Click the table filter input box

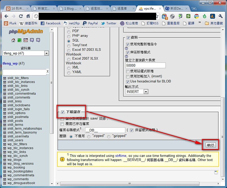24,72
